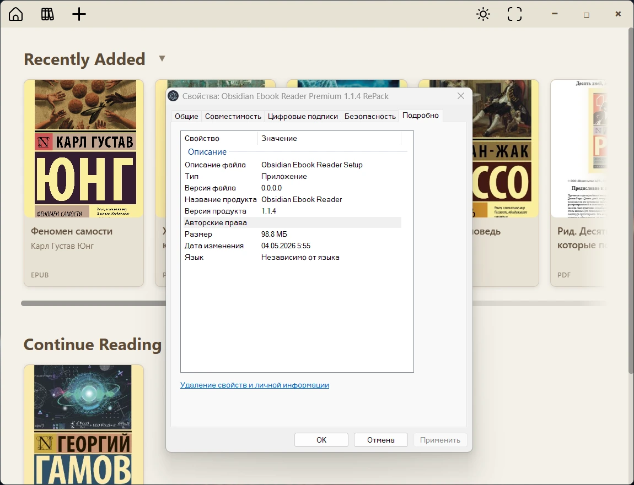The height and width of the screenshot is (485, 634).
Task: Click the value Независимо от языка
Action: click(300, 257)
